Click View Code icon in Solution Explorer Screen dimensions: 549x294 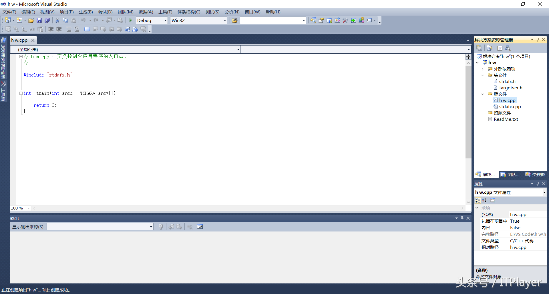(500, 48)
